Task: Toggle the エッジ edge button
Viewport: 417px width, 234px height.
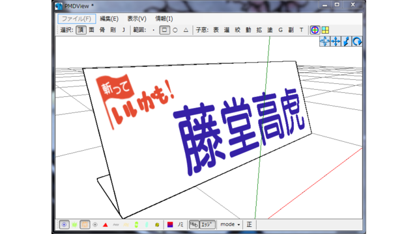Action: (207, 225)
